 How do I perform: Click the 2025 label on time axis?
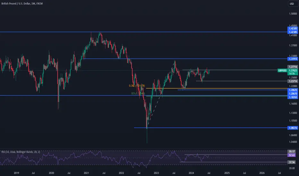227,173
